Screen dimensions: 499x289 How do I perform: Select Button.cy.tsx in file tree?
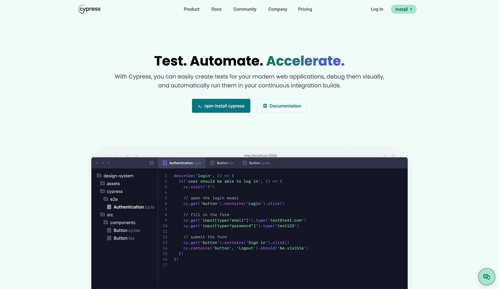(x=123, y=230)
